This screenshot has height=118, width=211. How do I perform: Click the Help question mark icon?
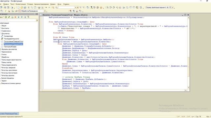(x=101, y=8)
